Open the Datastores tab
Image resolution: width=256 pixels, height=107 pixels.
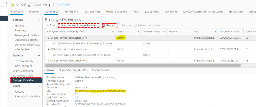[x=152, y=12]
